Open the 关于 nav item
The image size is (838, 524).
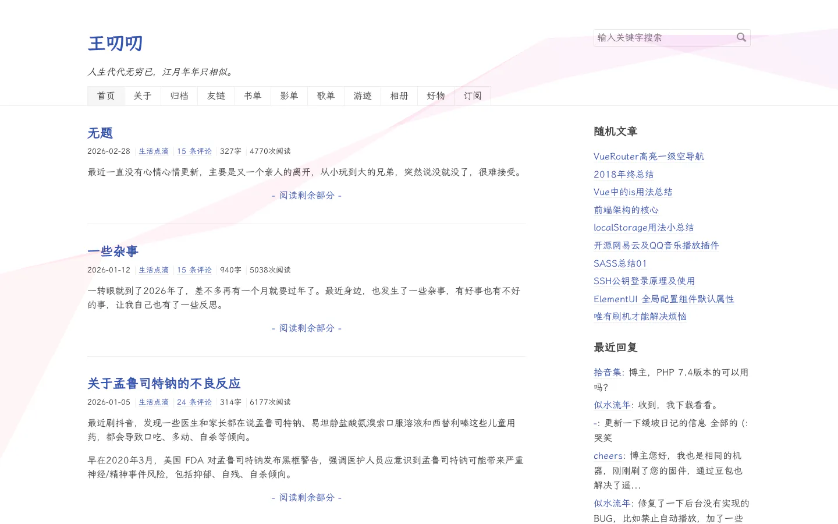[143, 96]
